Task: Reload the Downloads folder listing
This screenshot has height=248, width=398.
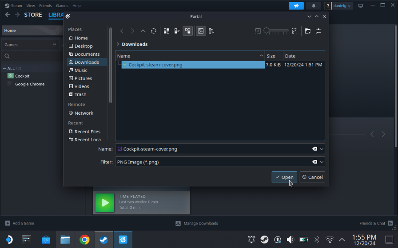Action: point(154,31)
